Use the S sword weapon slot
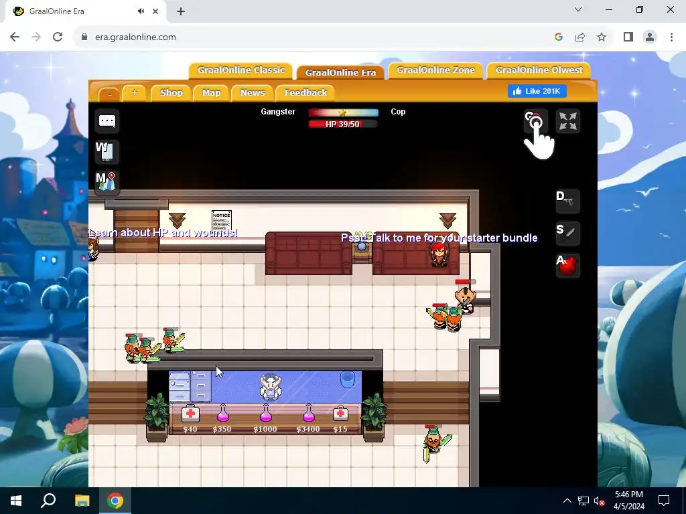The image size is (686, 514). coord(567,234)
